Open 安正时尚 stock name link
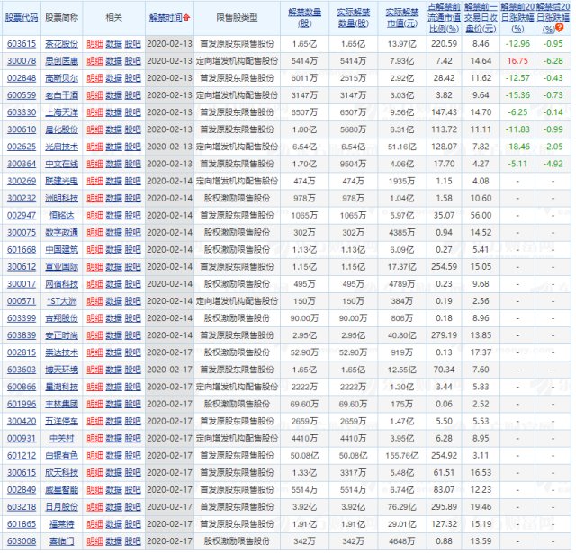Image resolution: width=576 pixels, height=553 pixels. [62, 335]
